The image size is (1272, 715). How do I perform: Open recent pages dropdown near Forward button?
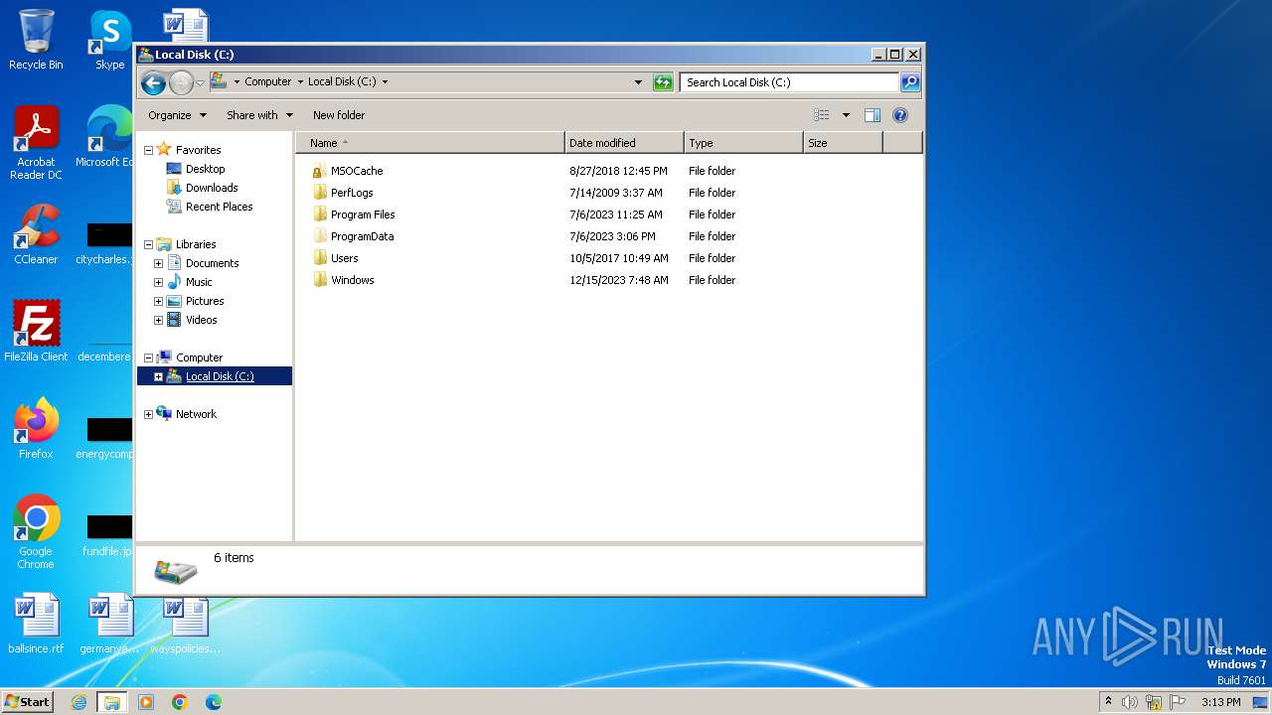[200, 82]
